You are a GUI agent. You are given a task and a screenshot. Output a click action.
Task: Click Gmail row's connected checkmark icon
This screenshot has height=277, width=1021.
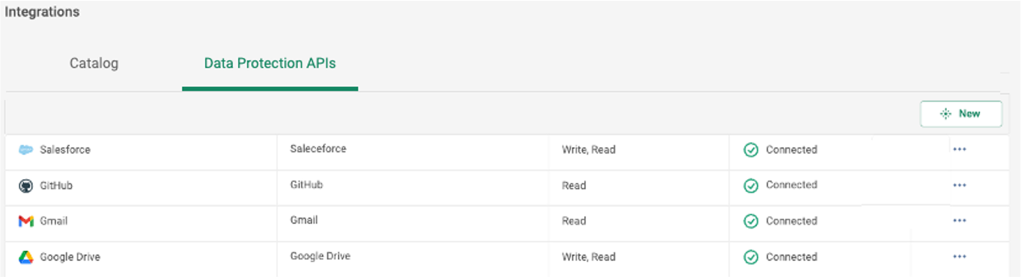coord(751,221)
